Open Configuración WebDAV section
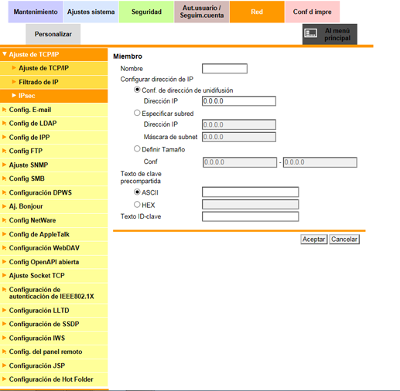 54,248
